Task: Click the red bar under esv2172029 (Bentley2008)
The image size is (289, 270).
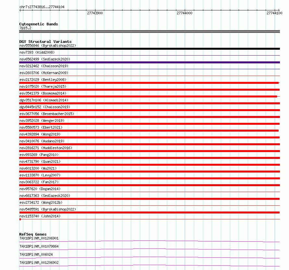Action: 149,83
